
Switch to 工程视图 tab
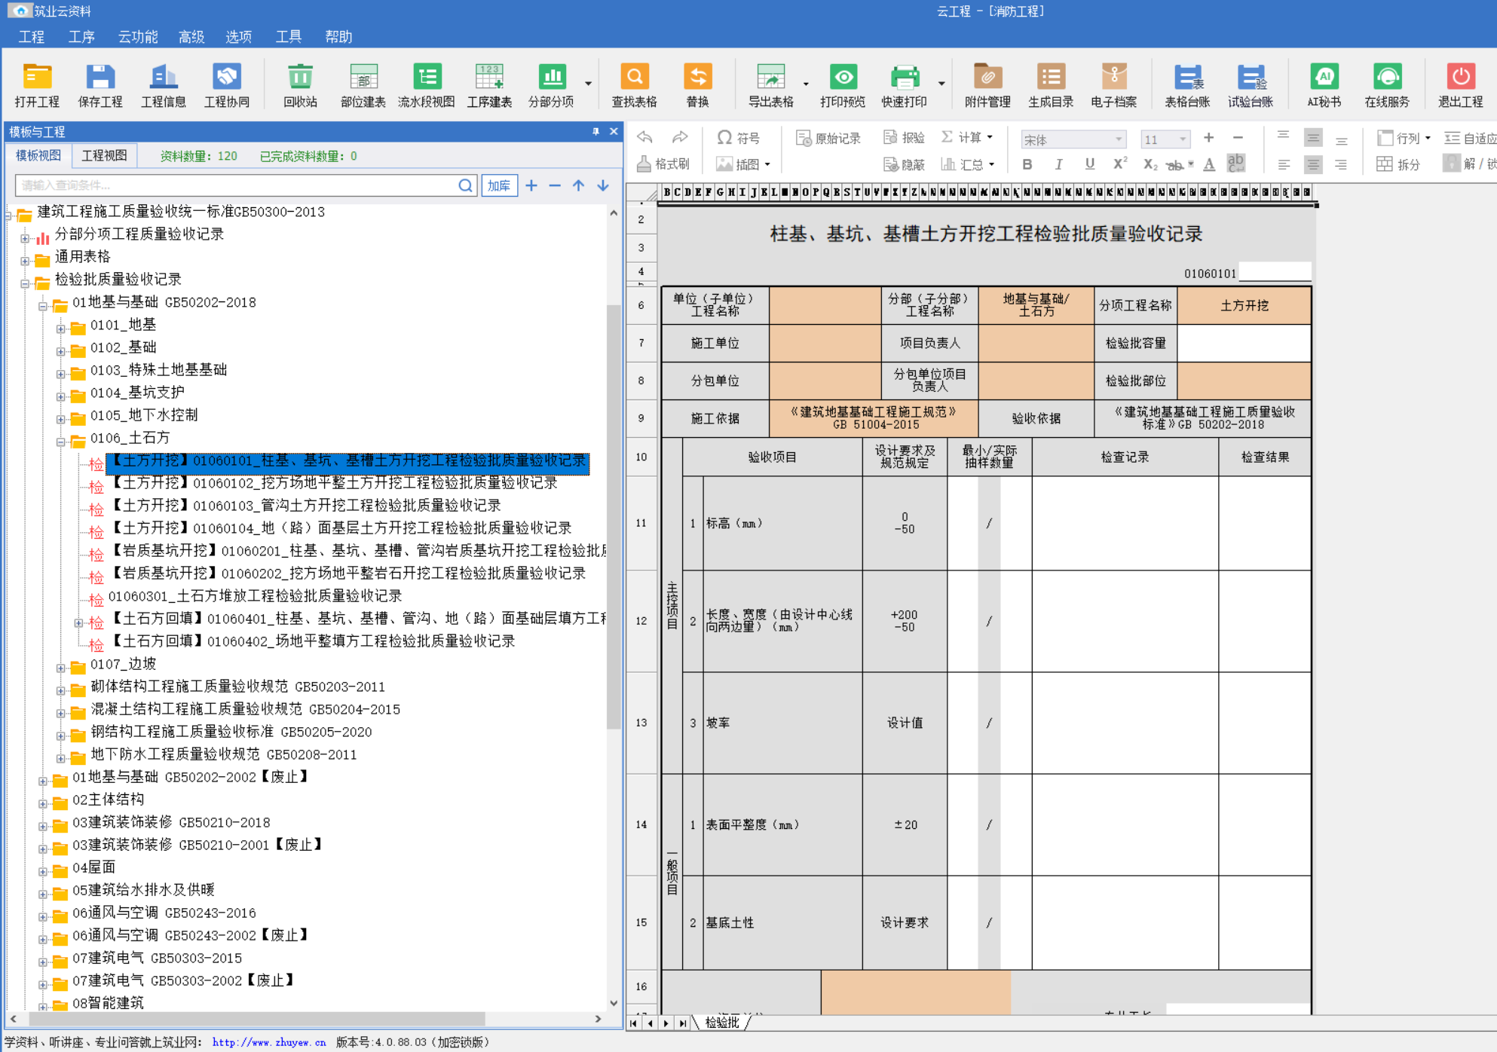click(104, 156)
